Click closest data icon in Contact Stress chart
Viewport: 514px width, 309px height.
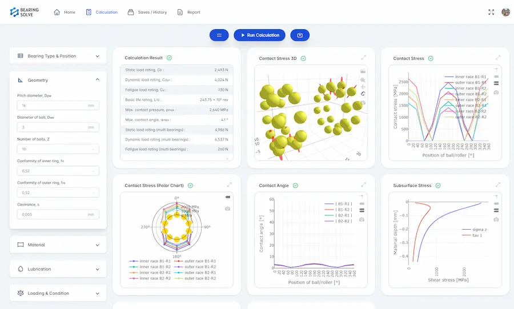click(x=496, y=77)
